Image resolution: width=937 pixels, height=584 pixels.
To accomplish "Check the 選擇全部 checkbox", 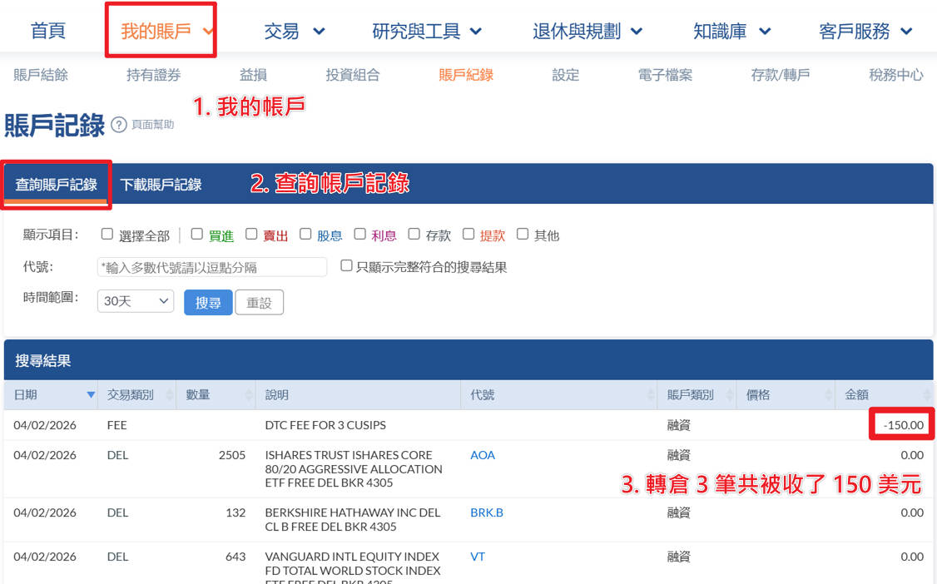I will (x=107, y=235).
